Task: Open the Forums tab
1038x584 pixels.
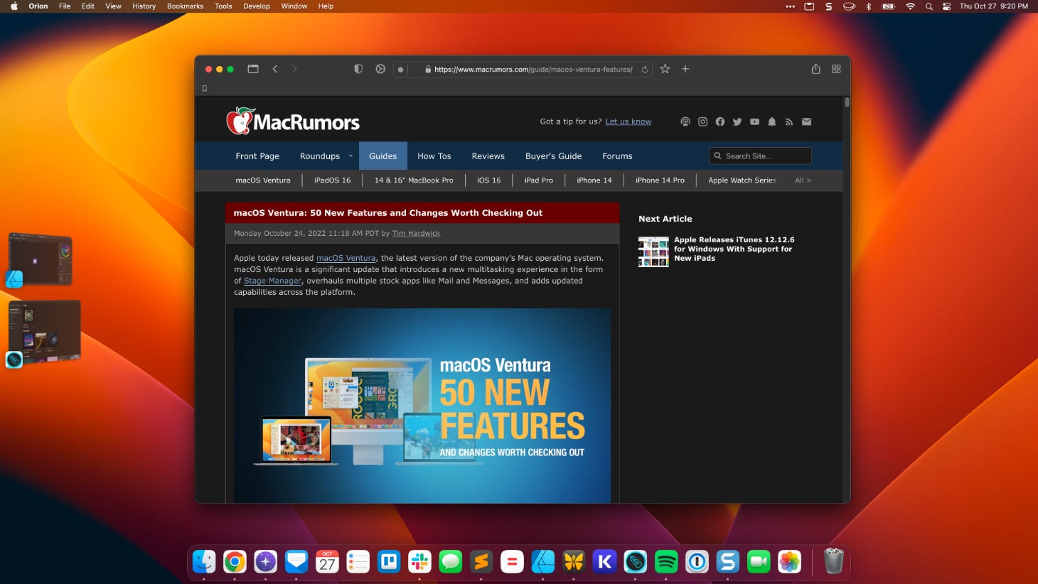Action: point(617,156)
